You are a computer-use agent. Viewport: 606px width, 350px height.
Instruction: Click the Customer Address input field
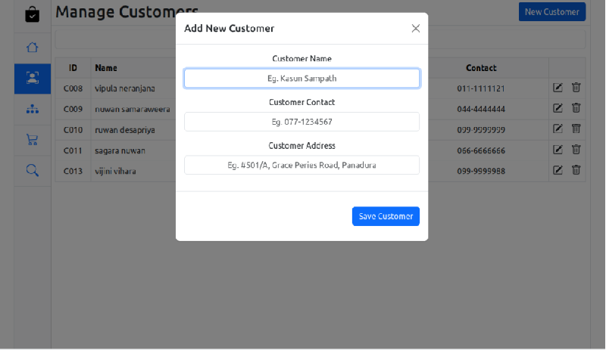click(301, 165)
